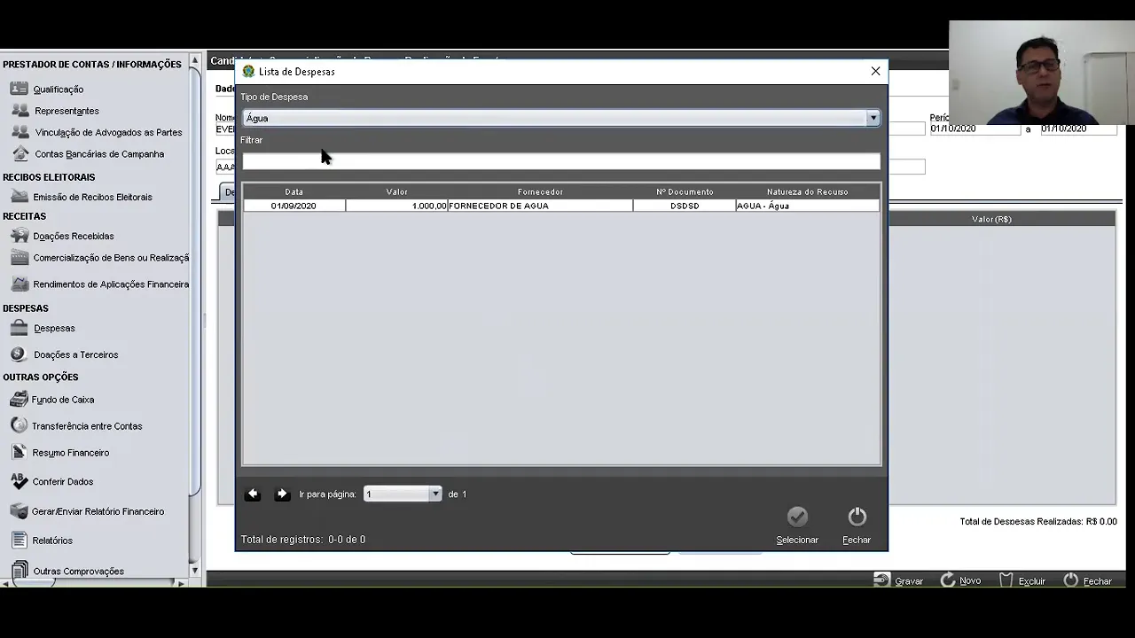Click Selecionar checkmark icon in dialog
Viewport: 1135px width, 638px height.
pyautogui.click(x=797, y=517)
